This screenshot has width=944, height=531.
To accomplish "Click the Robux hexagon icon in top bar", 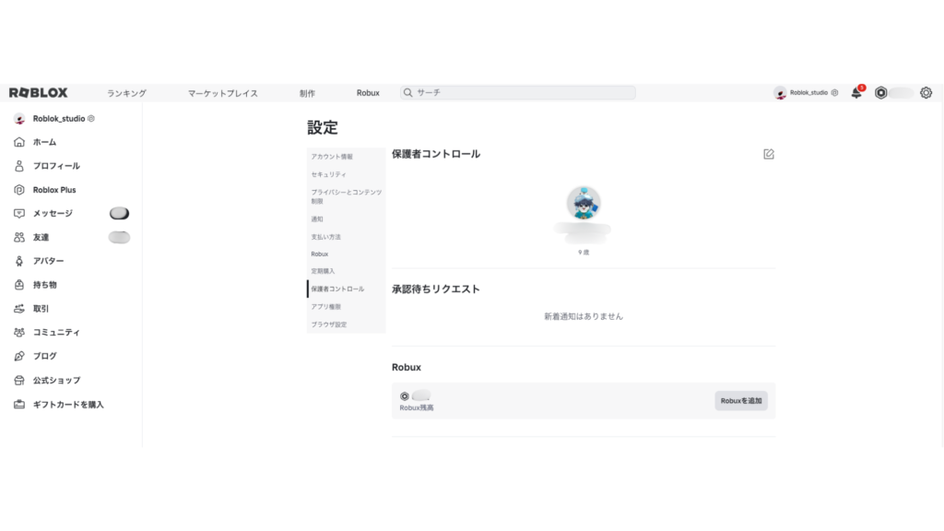I will pyautogui.click(x=880, y=93).
